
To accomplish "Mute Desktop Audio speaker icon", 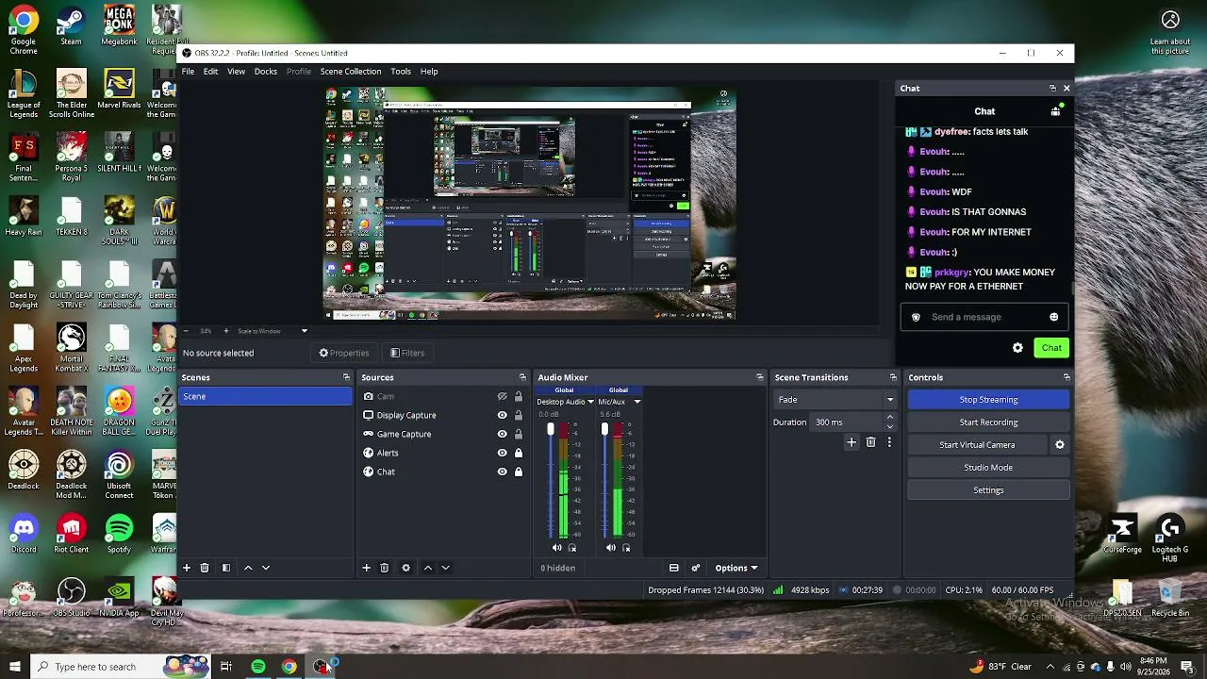I will click(x=556, y=548).
